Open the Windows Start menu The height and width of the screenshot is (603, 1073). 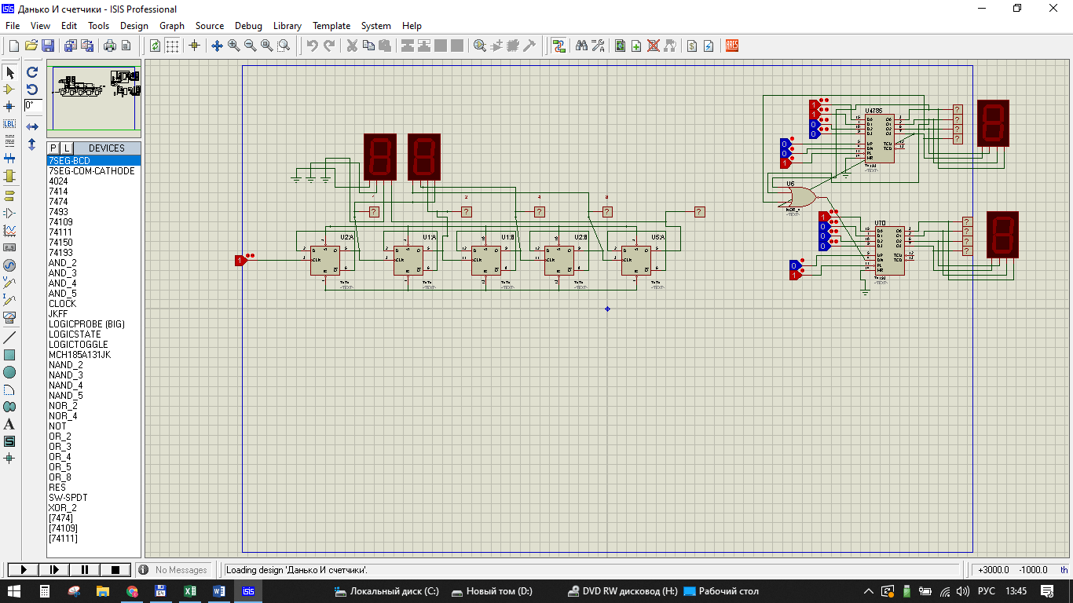point(13,591)
